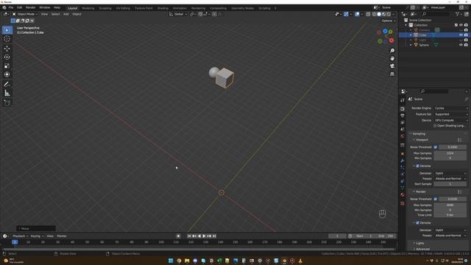Open viewport Options dropdown button

click(x=388, y=21)
